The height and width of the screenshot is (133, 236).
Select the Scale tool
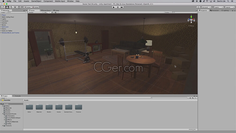coord(15,7)
